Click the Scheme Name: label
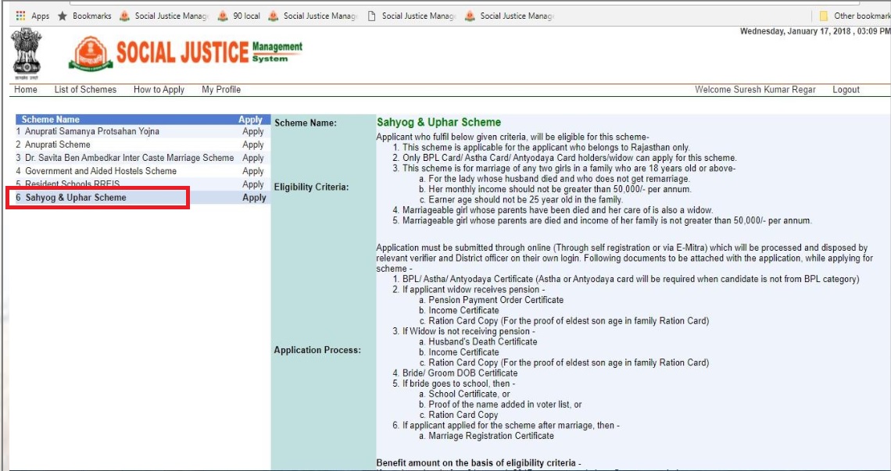 pyautogui.click(x=305, y=123)
